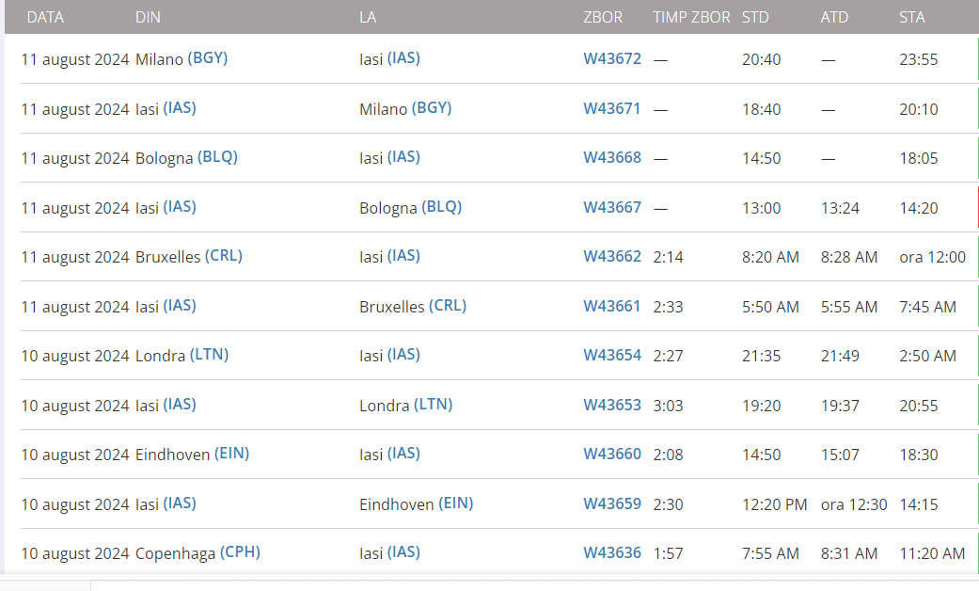The width and height of the screenshot is (979, 591).
Task: Open flight W43672 details link
Action: tap(611, 58)
